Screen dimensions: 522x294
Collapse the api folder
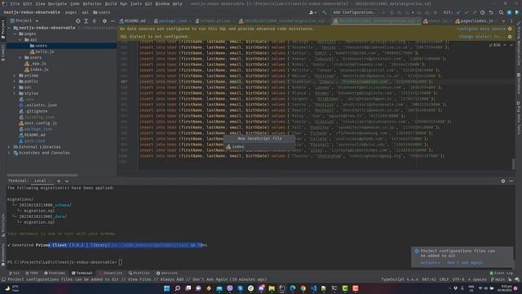tap(20, 40)
